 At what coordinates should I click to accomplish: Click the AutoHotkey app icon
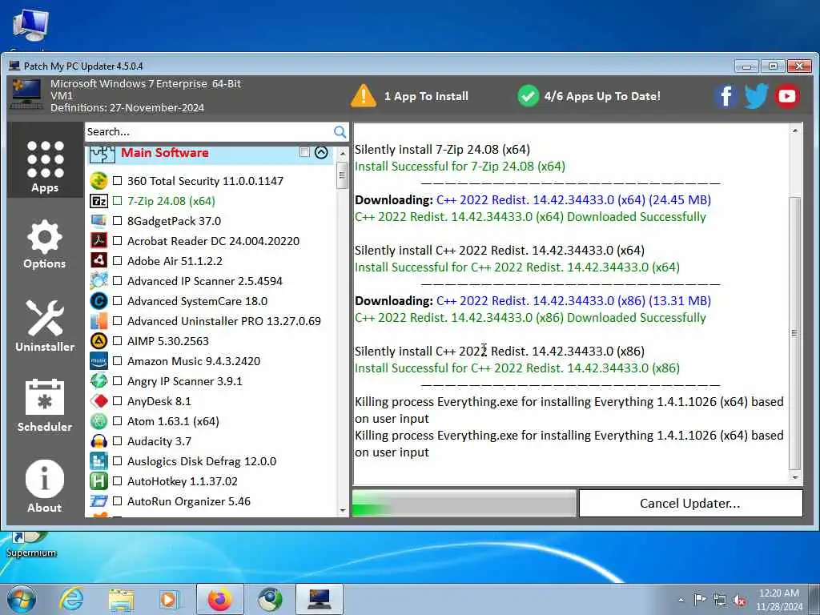98,481
